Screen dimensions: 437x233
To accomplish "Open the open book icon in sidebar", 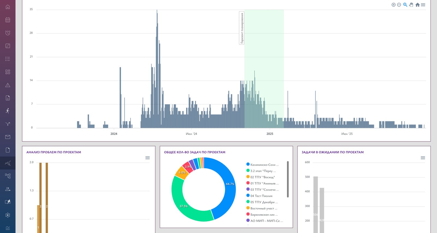I will click(x=8, y=202).
